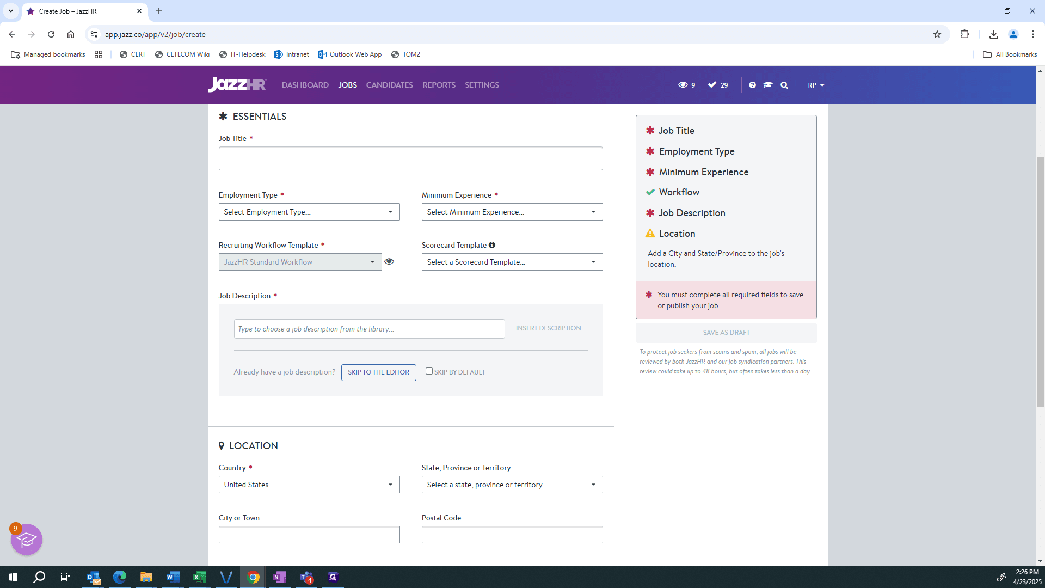Viewport: 1045px width, 588px height.
Task: Open the Recruiting Workflow Template dropdown
Action: click(300, 262)
